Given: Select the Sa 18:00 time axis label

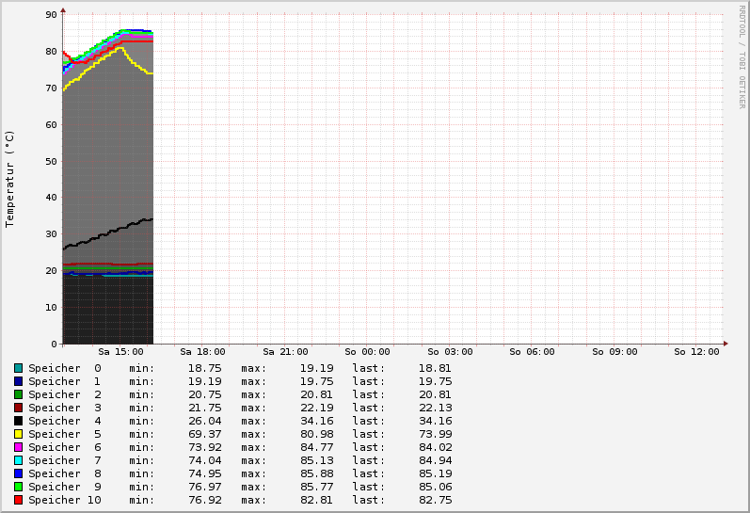Looking at the screenshot, I should click(x=202, y=352).
